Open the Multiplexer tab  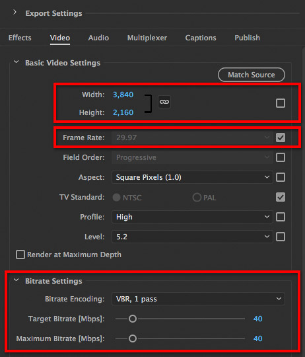click(147, 38)
